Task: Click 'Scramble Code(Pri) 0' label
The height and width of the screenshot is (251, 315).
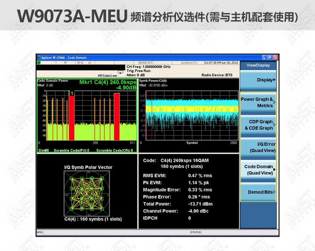Action: click(71, 150)
